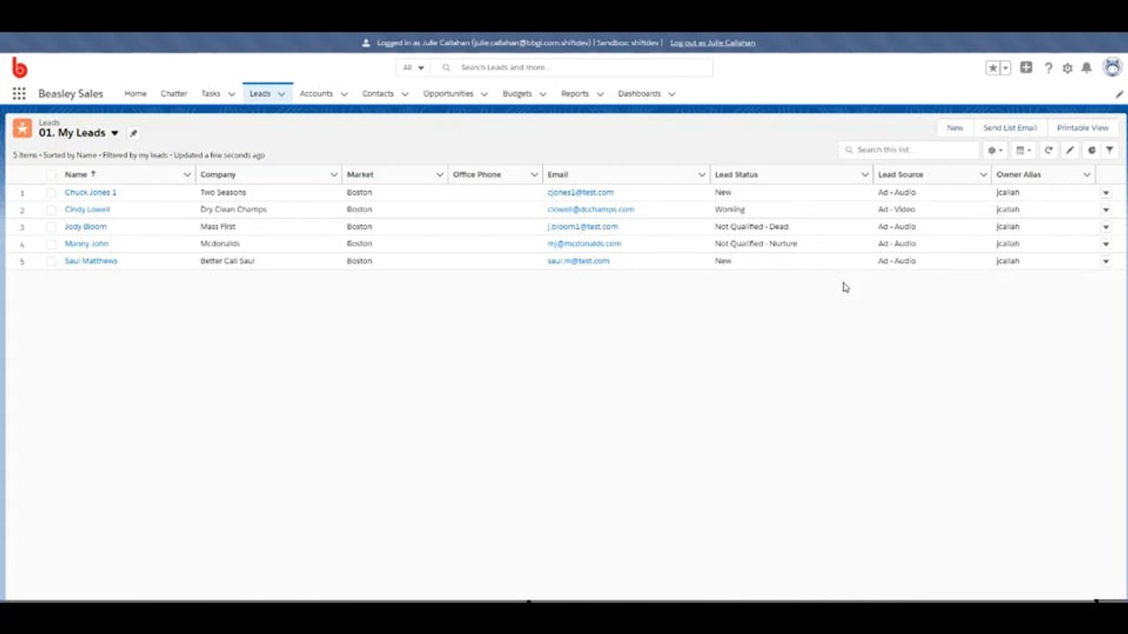Screen dimensions: 1128x634
Task: Expand the Accounts tab chevron
Action: pos(344,94)
